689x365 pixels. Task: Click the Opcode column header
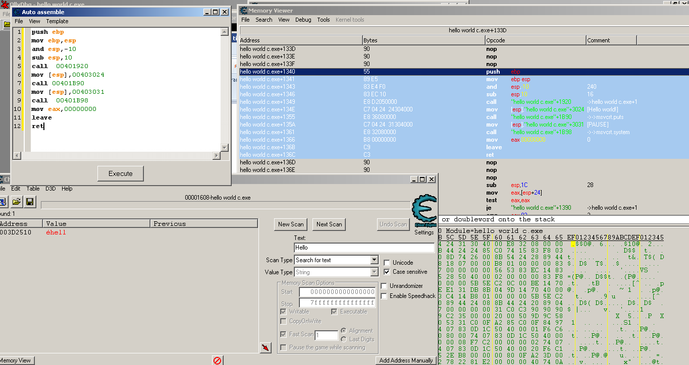click(535, 40)
